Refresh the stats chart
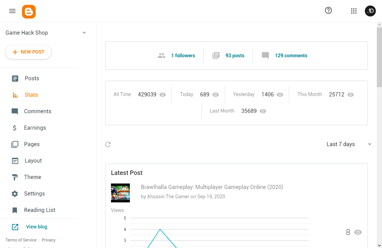Screen dimensions: 382x248 (x=108, y=144)
